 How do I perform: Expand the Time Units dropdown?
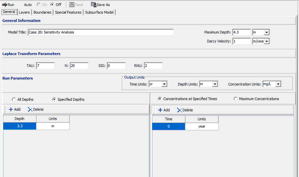(x=164, y=84)
